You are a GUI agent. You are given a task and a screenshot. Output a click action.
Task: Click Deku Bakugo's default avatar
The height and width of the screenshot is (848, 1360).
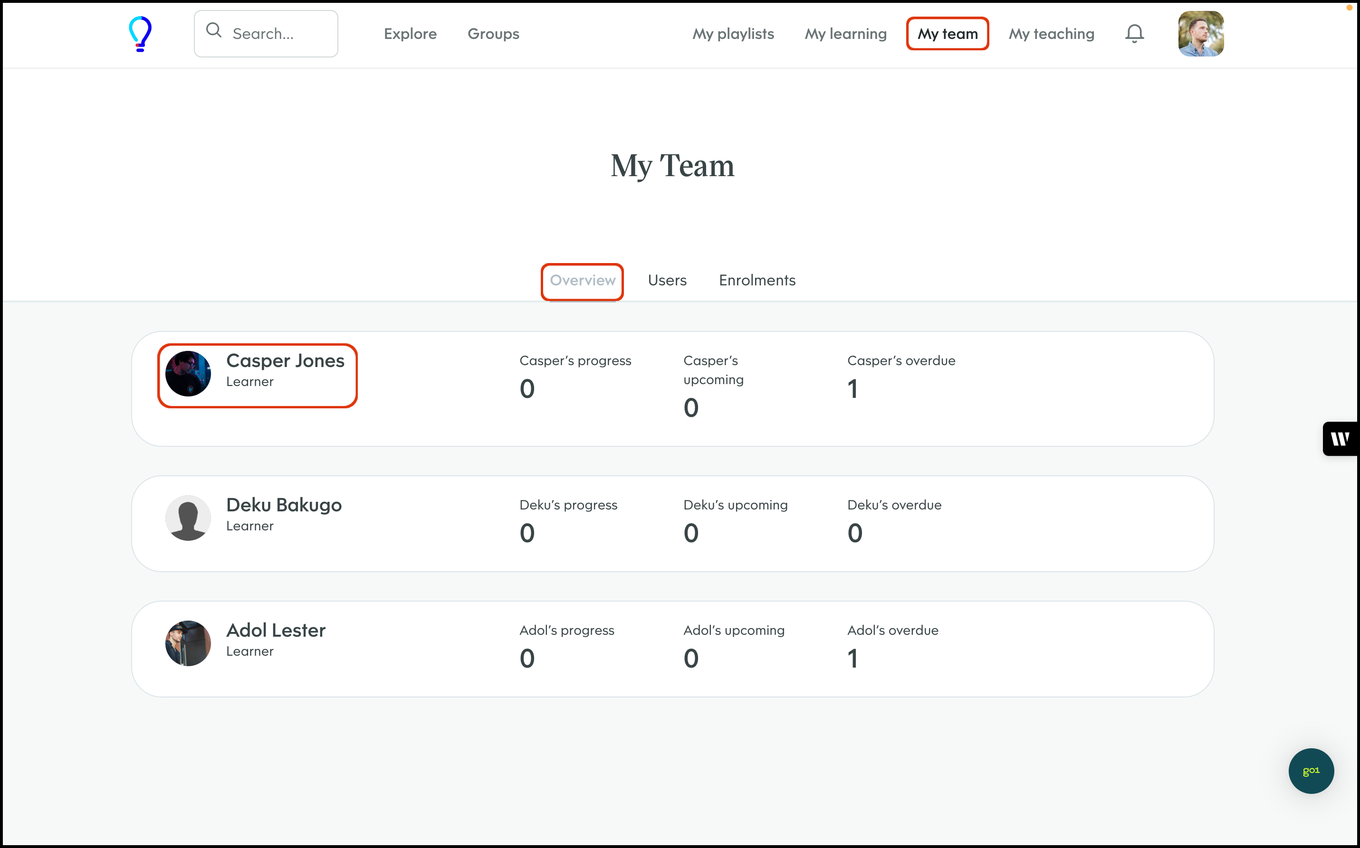[188, 518]
